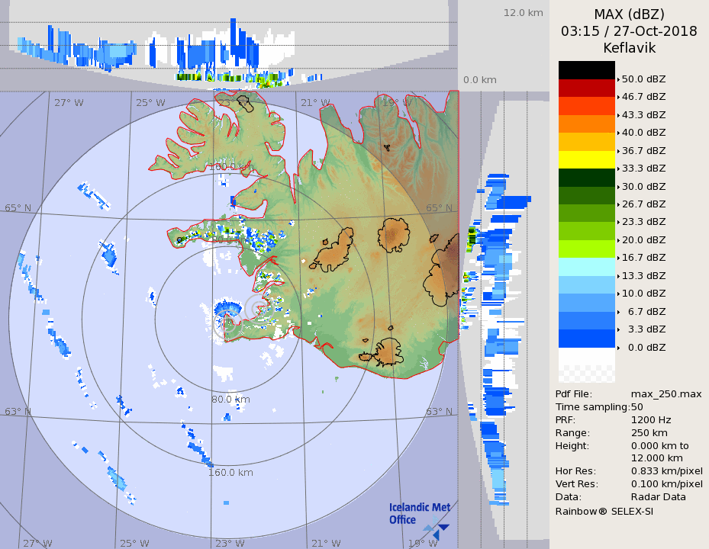The height and width of the screenshot is (549, 709).
Task: Pick the bright blue 0.0 dBZ swatch
Action: pos(586,339)
